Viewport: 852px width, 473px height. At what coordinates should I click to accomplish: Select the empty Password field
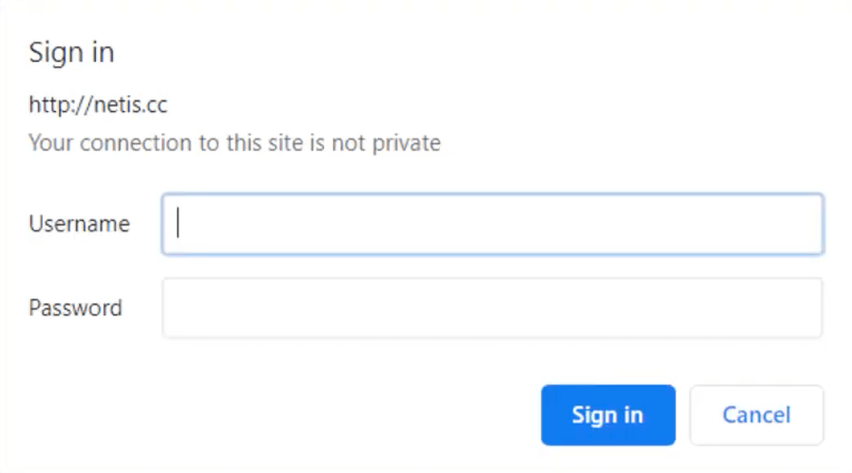pos(492,308)
